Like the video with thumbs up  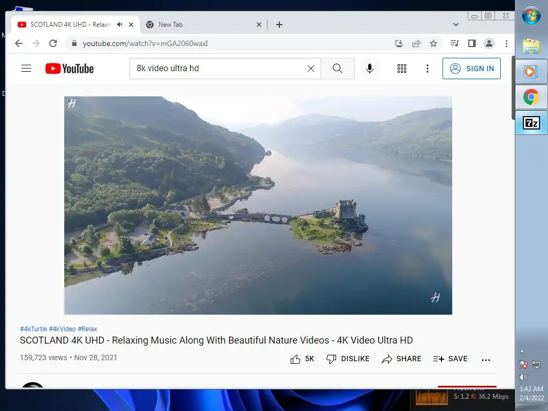[302, 359]
